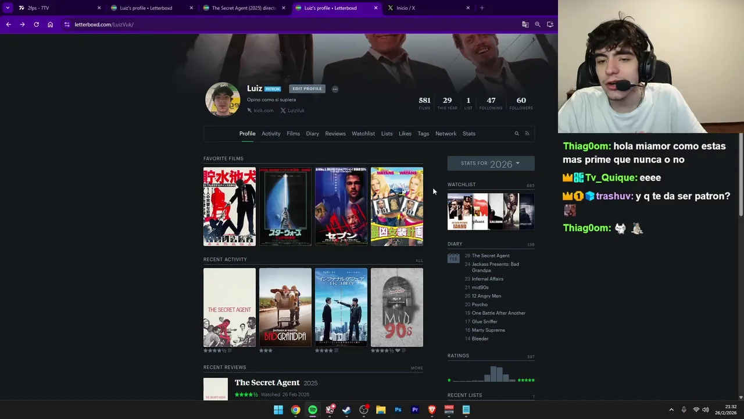744x419 pixels.
Task: Open the mid90s recent activity poster
Action: pyautogui.click(x=397, y=307)
